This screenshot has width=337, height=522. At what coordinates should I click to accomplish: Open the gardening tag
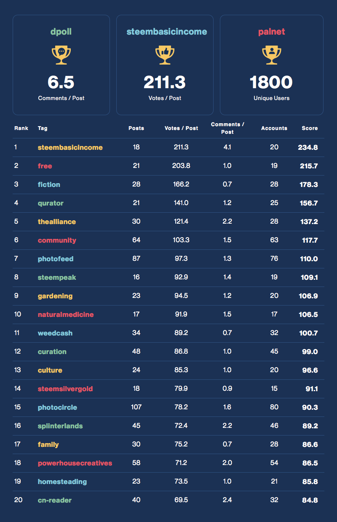click(x=55, y=296)
